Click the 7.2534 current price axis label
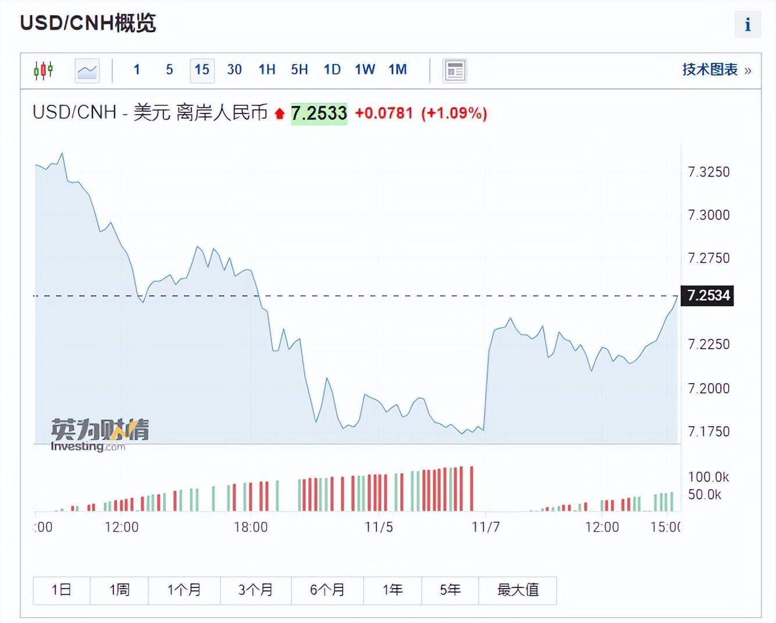This screenshot has width=776, height=623. pos(708,295)
